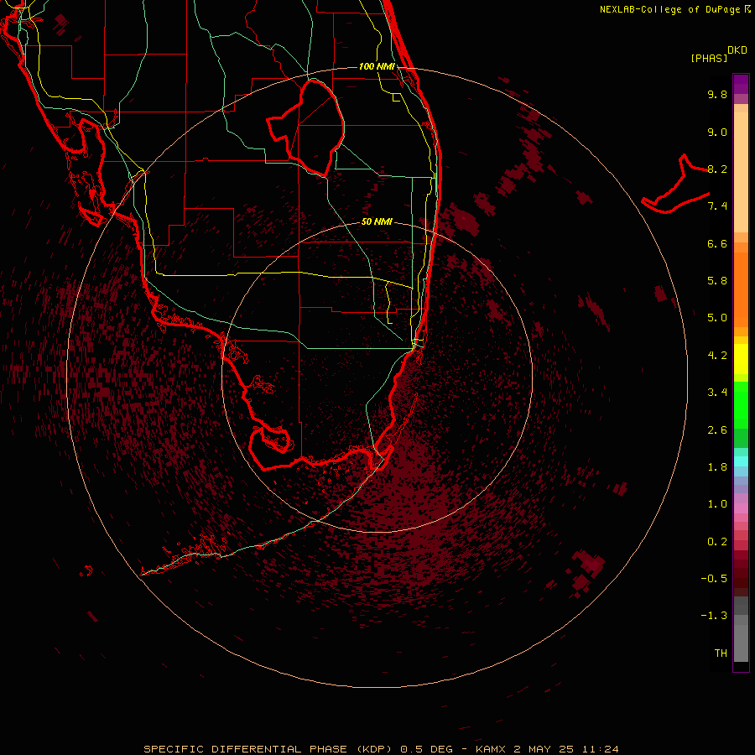The width and height of the screenshot is (755, 755).
Task: Click the -0.5 value on the color scale
Action: tap(714, 579)
